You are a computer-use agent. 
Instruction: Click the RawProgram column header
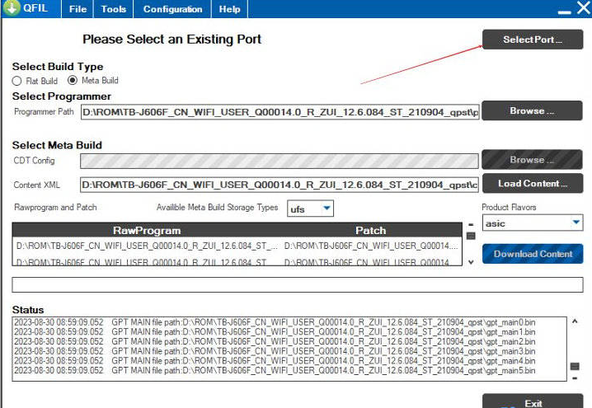click(147, 230)
